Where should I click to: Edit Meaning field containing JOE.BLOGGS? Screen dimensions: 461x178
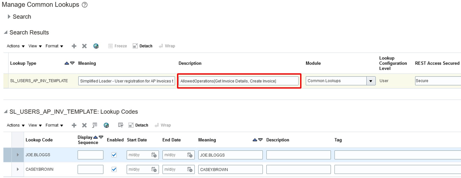point(230,155)
